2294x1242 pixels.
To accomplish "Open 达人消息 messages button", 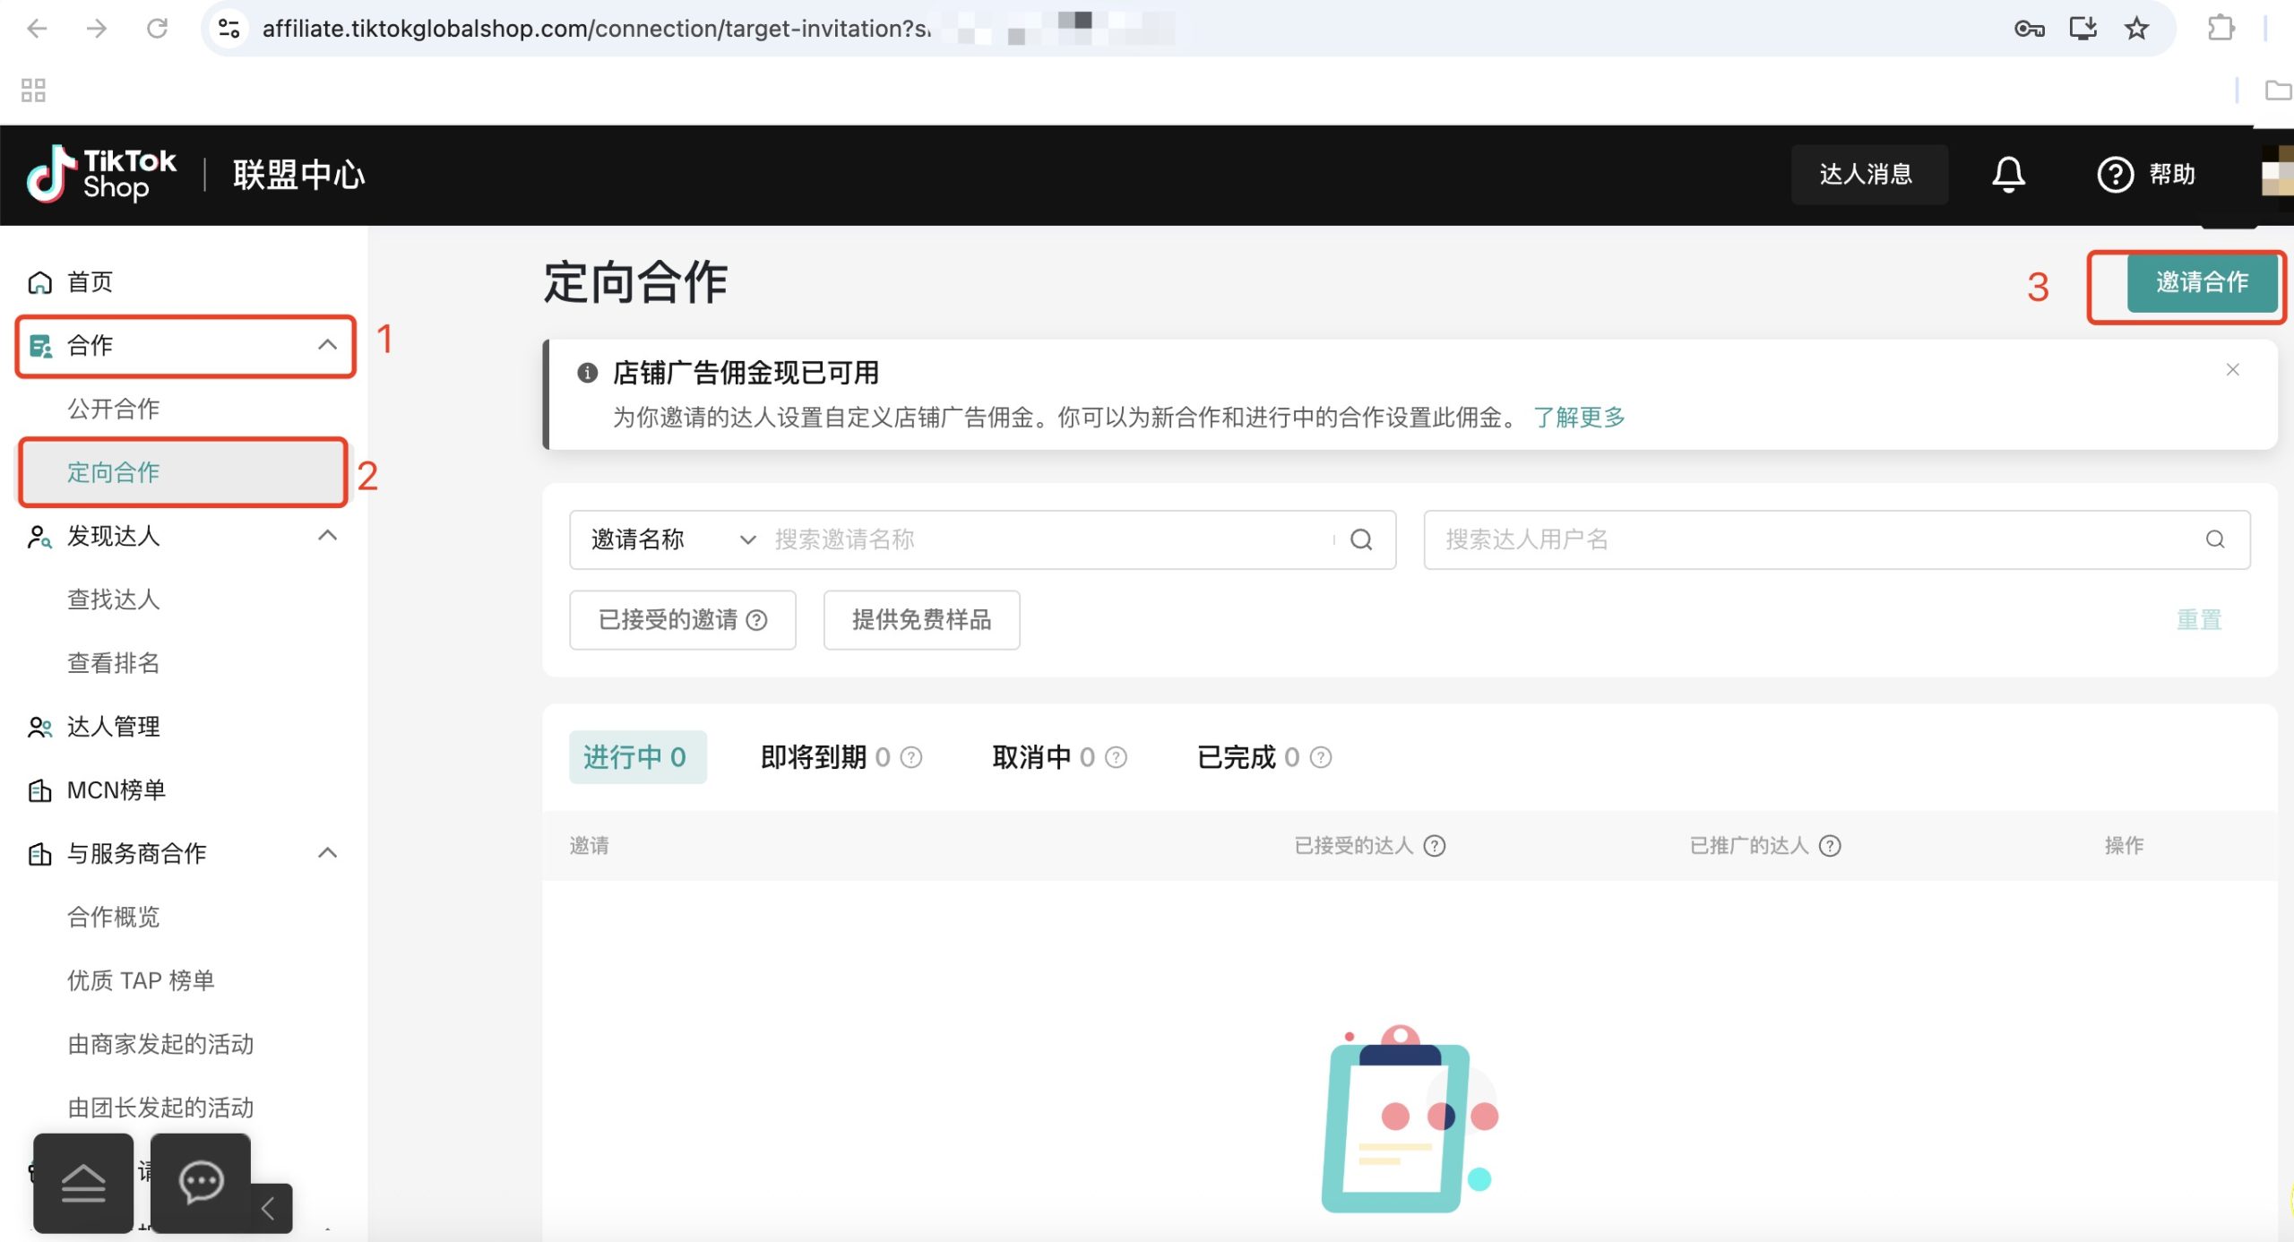I will click(1867, 174).
